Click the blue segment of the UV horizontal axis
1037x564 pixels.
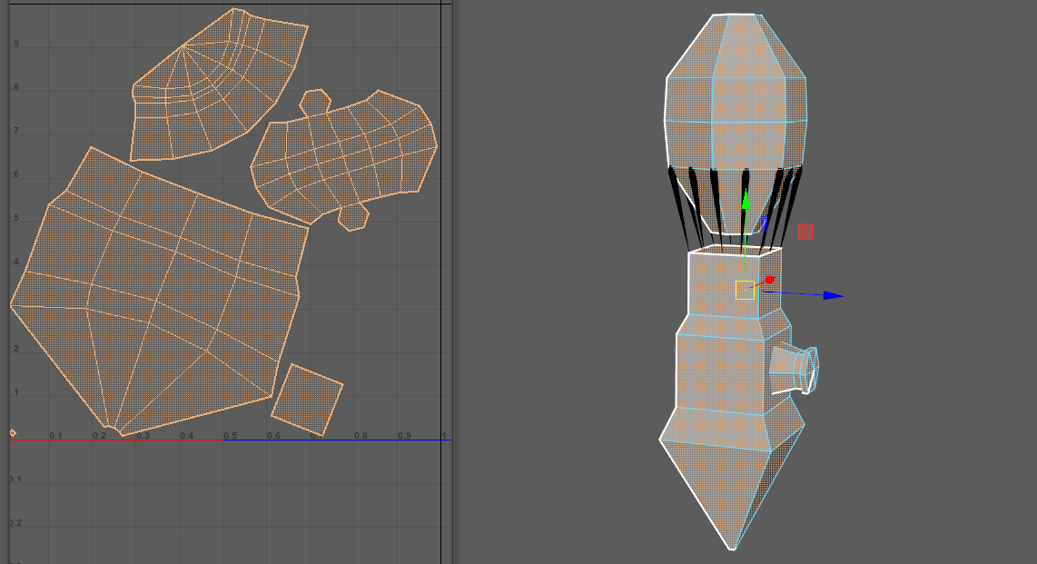[336, 440]
